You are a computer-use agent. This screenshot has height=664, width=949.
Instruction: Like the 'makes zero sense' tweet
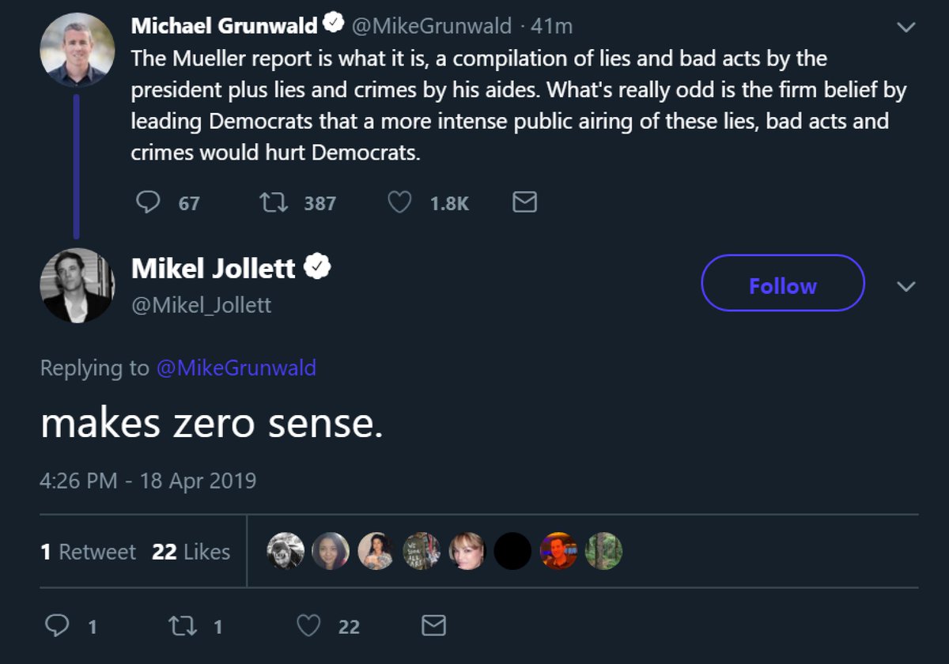[308, 626]
